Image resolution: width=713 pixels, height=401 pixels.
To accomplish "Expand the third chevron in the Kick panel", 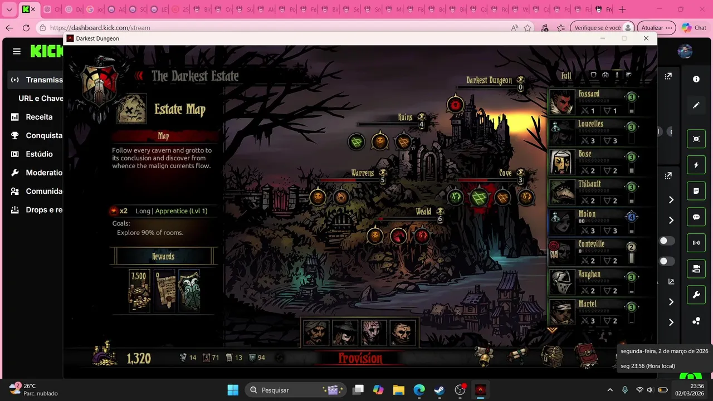I will [671, 302].
